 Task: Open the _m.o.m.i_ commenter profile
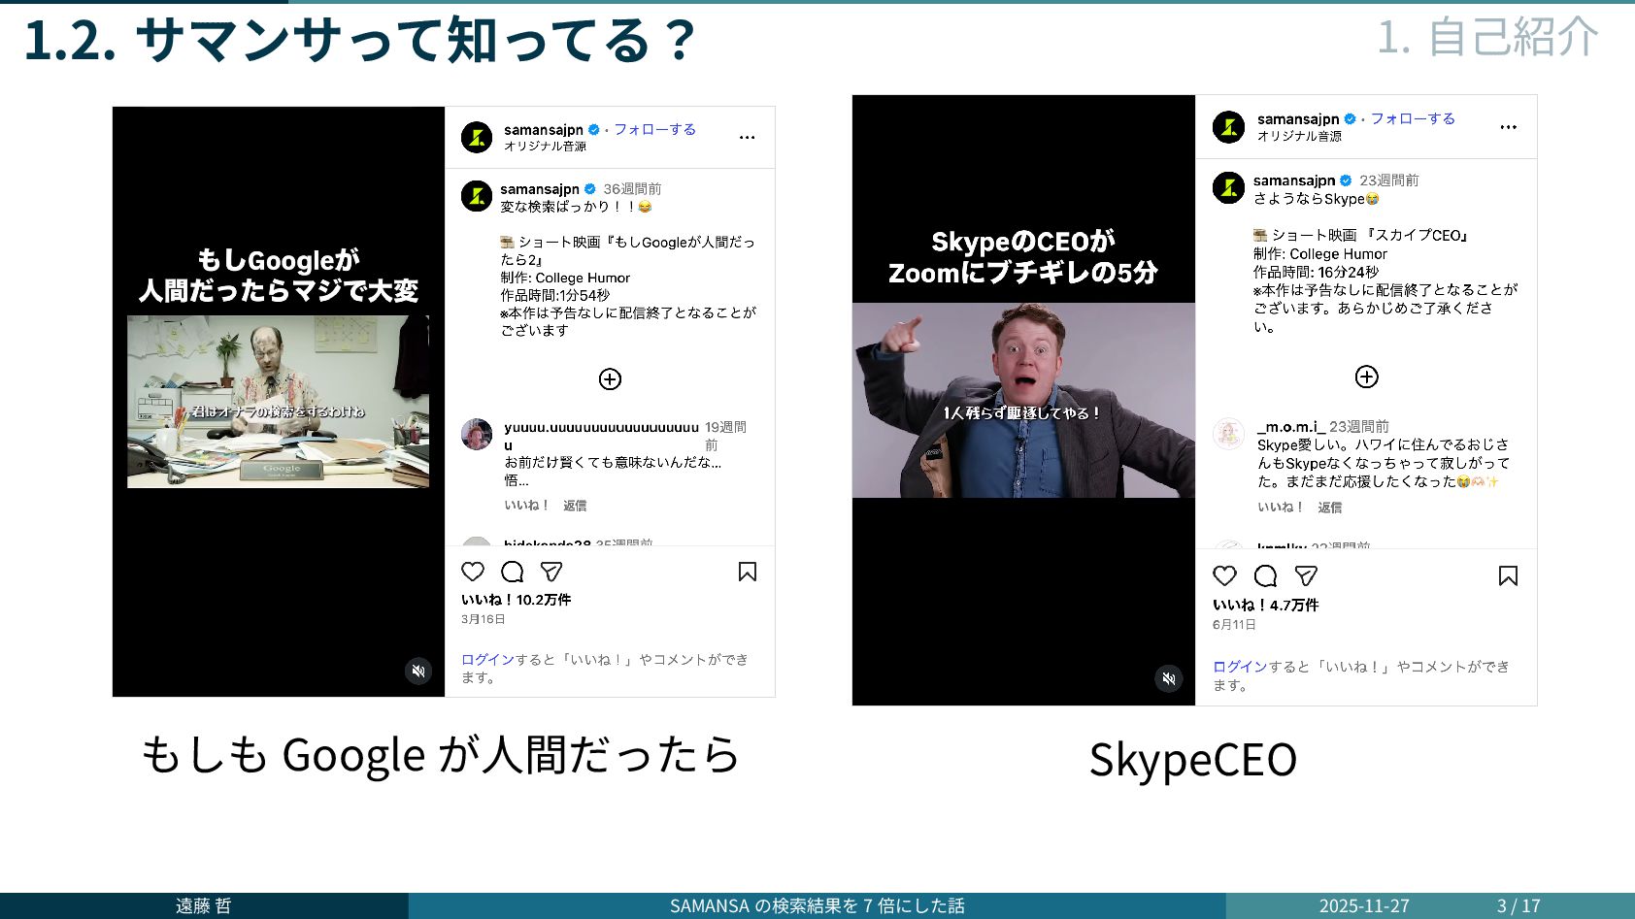pos(1290,427)
